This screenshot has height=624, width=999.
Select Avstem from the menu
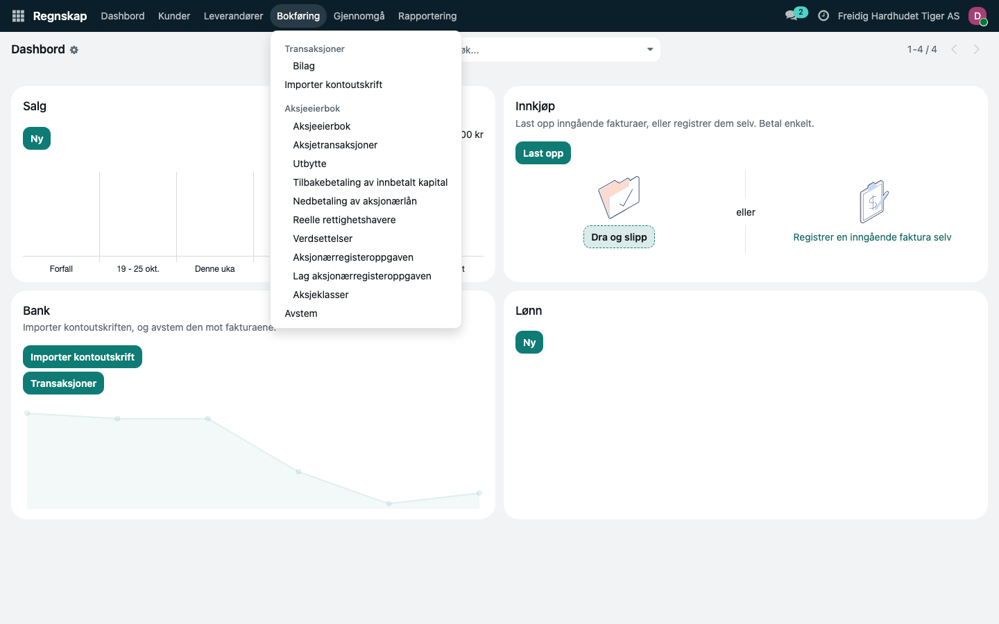coord(366,313)
